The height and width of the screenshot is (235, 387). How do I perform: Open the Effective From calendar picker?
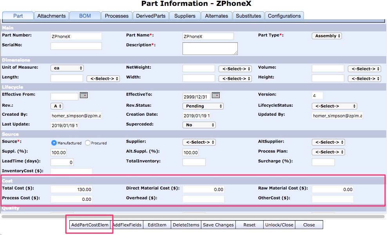84,95
